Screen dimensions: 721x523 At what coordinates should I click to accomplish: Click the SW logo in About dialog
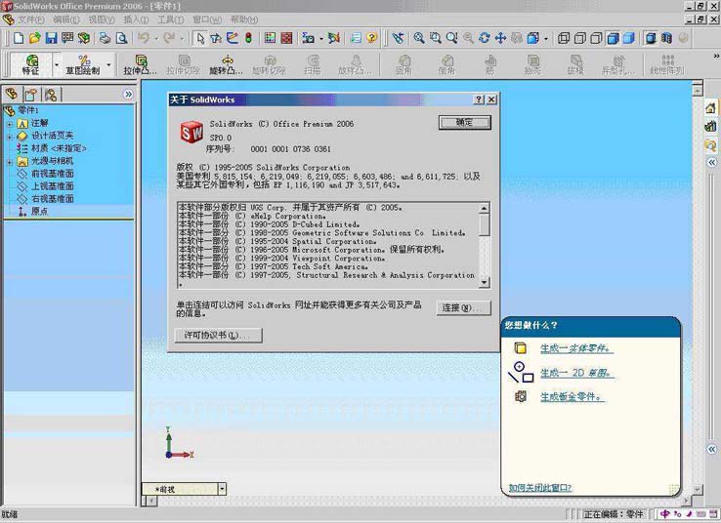(x=191, y=133)
